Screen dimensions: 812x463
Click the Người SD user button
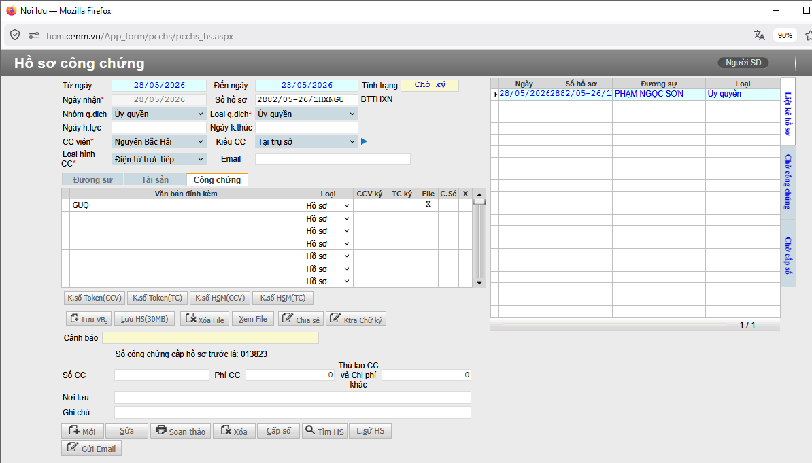click(x=743, y=62)
